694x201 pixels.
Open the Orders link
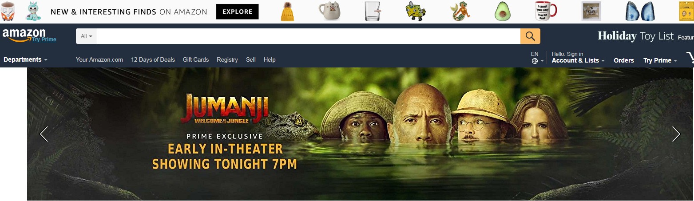pyautogui.click(x=623, y=60)
